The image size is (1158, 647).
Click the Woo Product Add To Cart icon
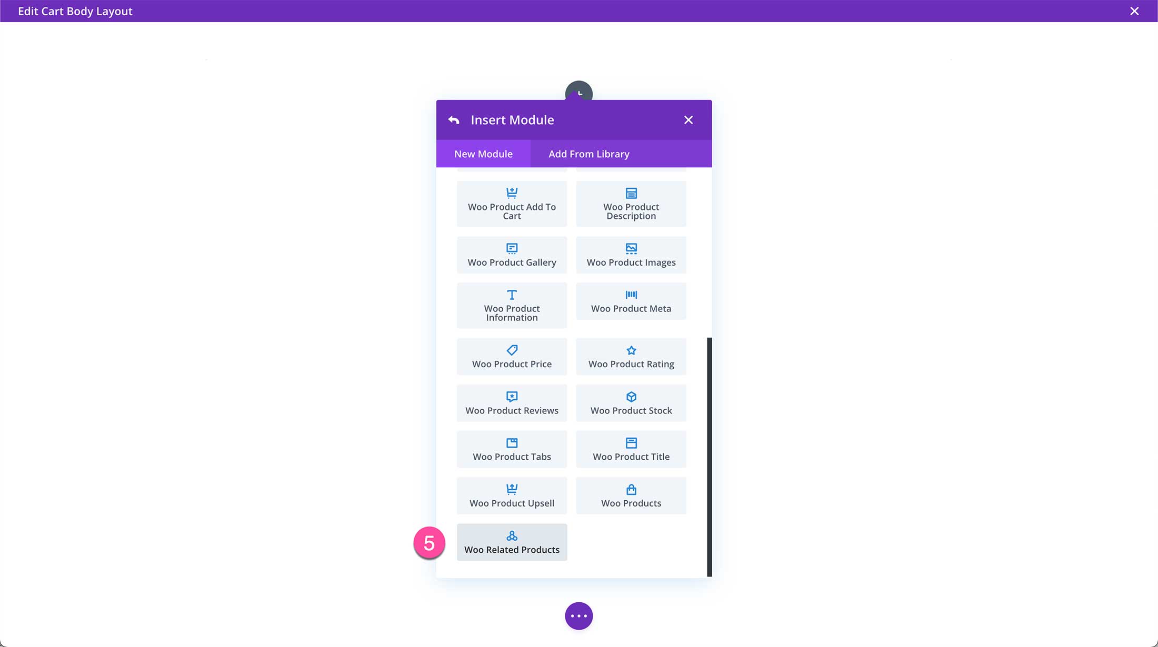pyautogui.click(x=512, y=193)
